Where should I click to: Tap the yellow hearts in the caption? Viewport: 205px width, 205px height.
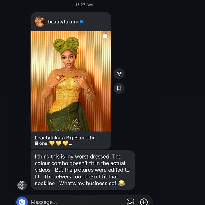pyautogui.click(x=59, y=143)
